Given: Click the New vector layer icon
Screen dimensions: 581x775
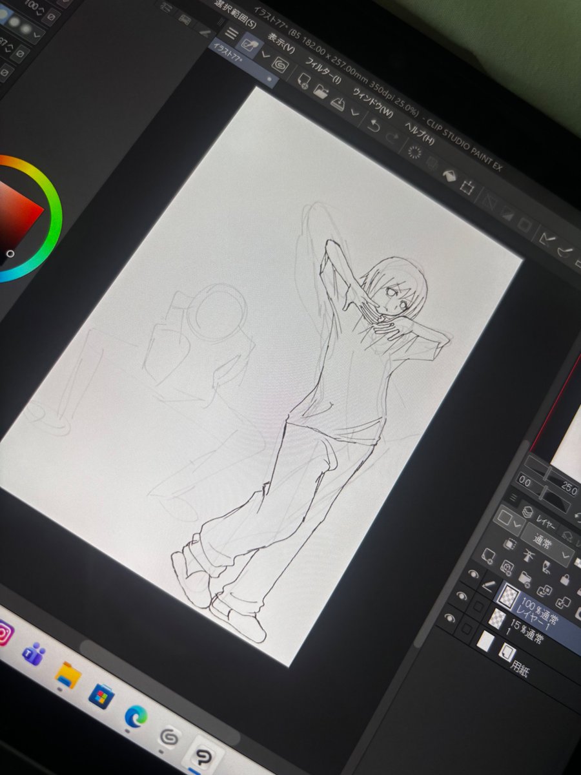Looking at the screenshot, I should pyautogui.click(x=506, y=568).
